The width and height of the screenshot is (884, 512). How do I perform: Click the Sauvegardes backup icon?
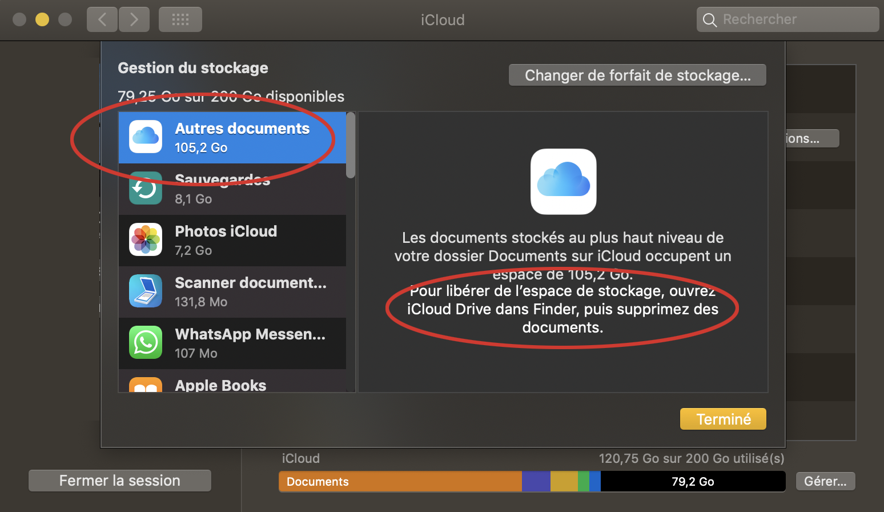pyautogui.click(x=146, y=189)
